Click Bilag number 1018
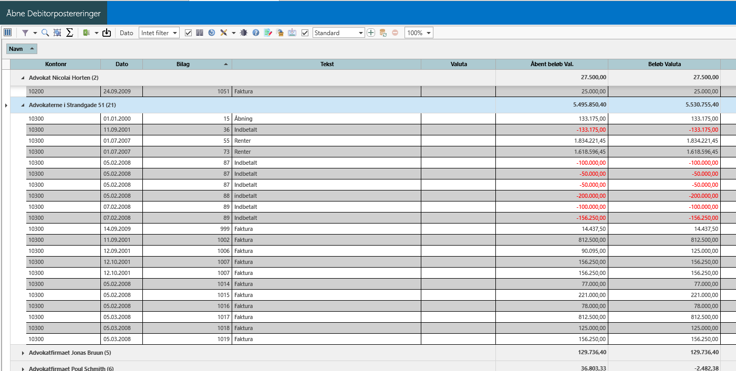736x371 pixels. (224, 328)
